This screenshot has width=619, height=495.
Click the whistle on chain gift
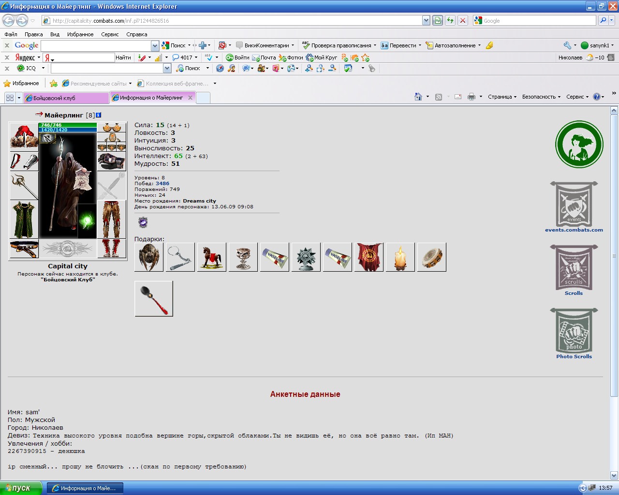coord(180,257)
